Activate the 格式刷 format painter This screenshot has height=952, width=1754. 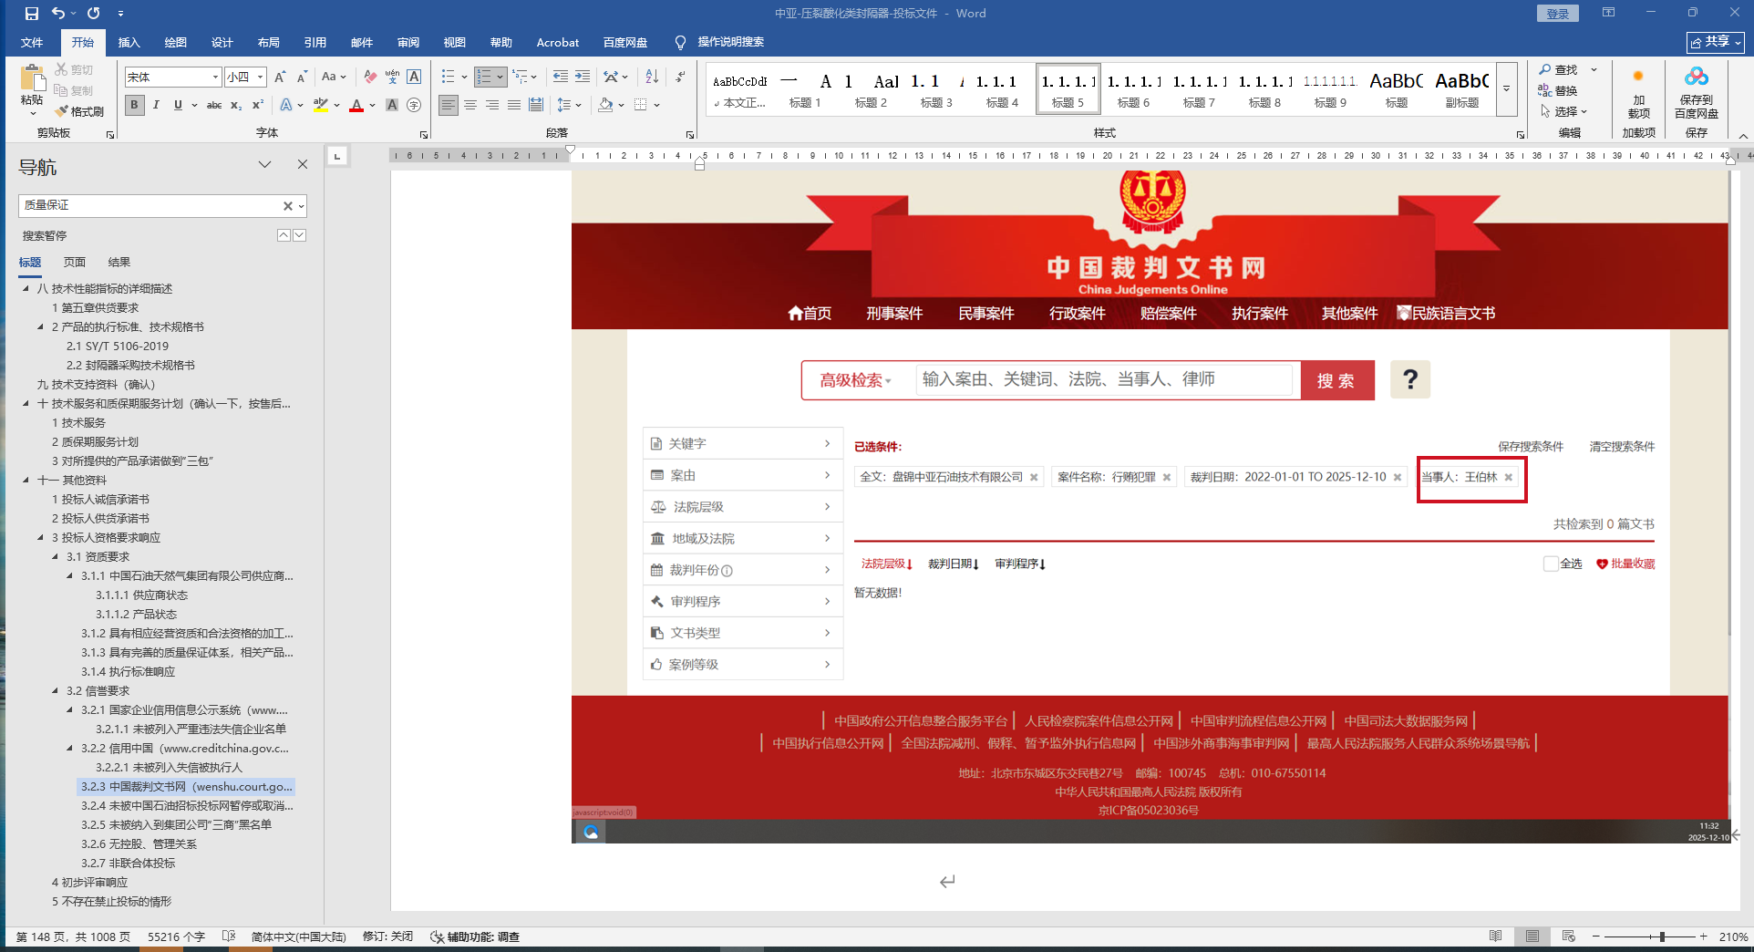pos(79,111)
